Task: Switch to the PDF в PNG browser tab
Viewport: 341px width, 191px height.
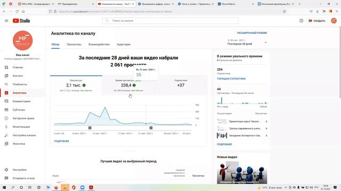Action: pos(36,4)
